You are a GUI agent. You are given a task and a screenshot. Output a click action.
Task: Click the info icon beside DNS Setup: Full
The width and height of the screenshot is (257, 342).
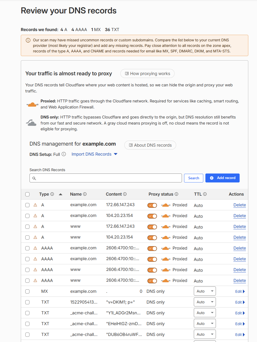tap(64, 154)
